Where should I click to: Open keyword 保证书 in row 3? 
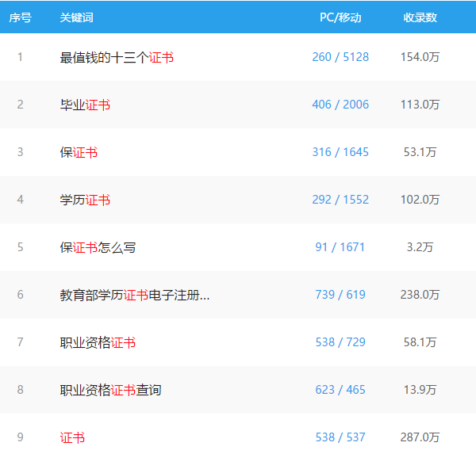(79, 152)
